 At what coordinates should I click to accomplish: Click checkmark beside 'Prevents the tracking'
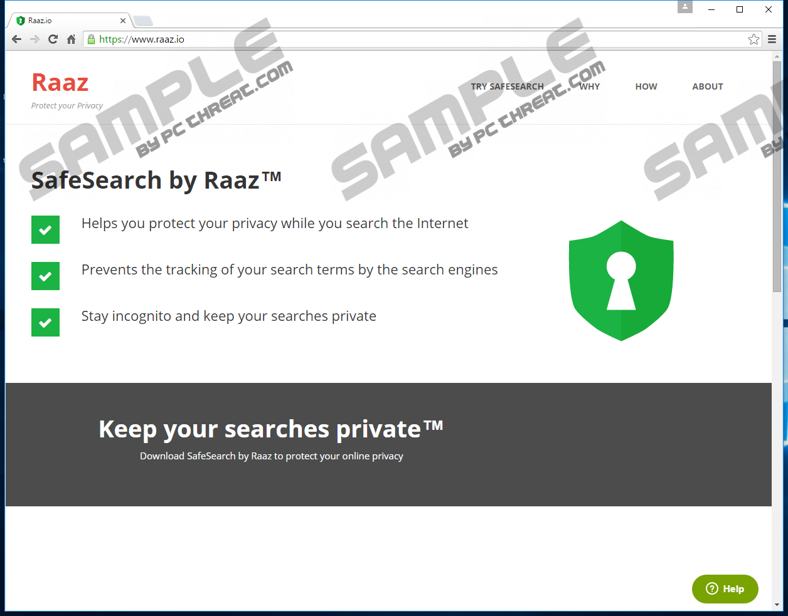(45, 276)
